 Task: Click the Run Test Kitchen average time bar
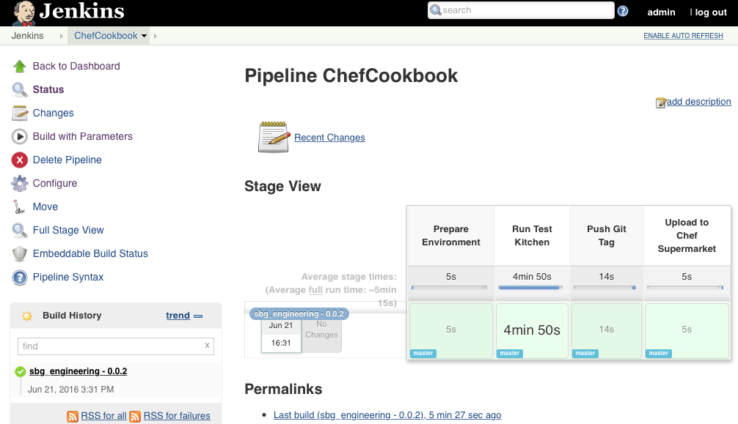(530, 287)
